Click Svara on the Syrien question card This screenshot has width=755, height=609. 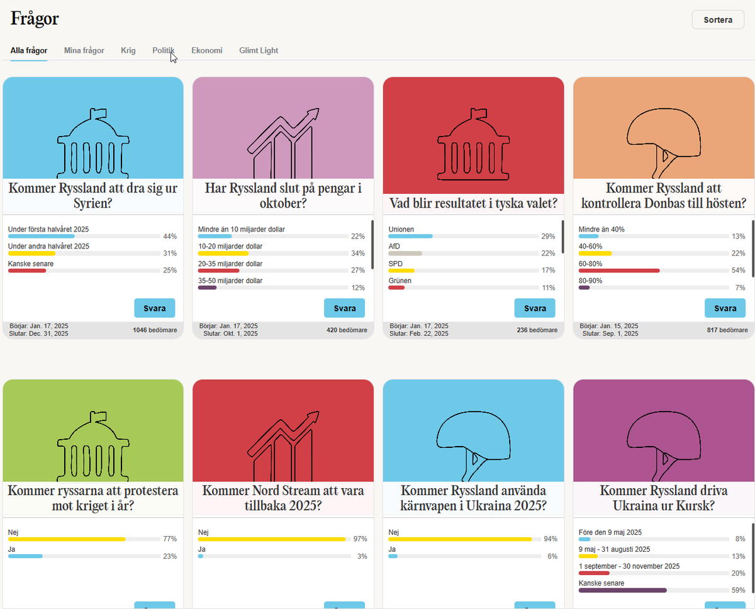click(154, 308)
